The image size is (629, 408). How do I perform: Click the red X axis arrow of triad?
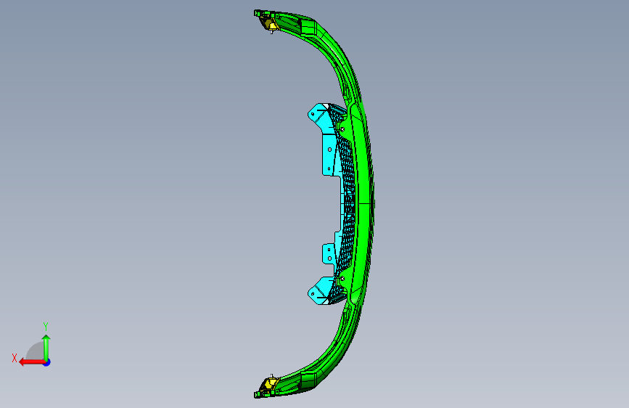click(31, 362)
